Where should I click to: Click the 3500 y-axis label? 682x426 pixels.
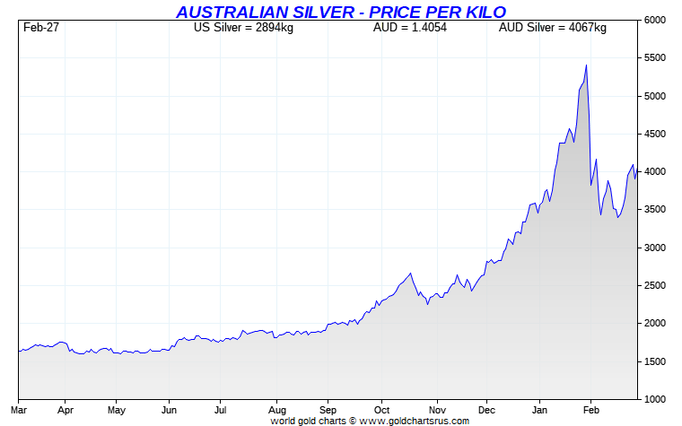(x=654, y=210)
